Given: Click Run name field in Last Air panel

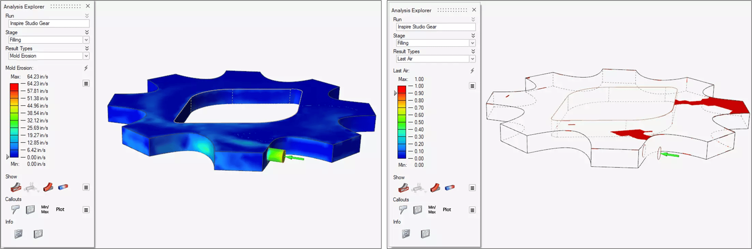Looking at the screenshot, I should (x=436, y=27).
